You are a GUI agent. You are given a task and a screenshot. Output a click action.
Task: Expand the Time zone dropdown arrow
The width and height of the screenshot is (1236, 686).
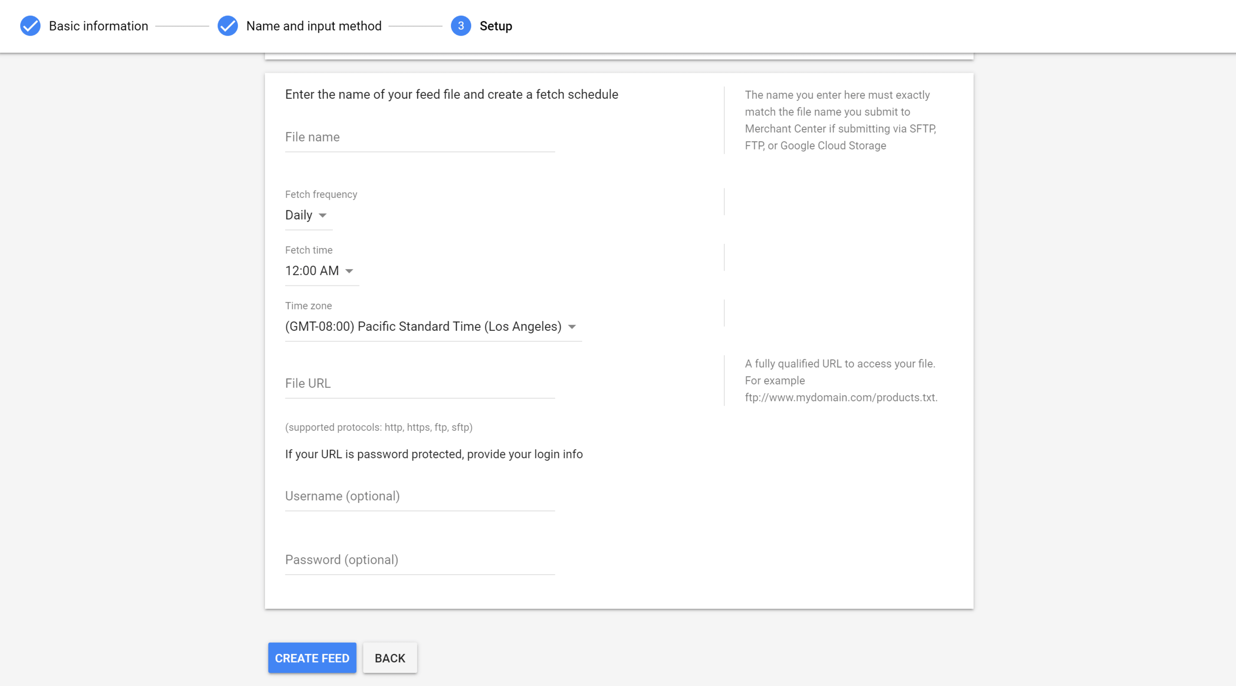[x=572, y=327]
